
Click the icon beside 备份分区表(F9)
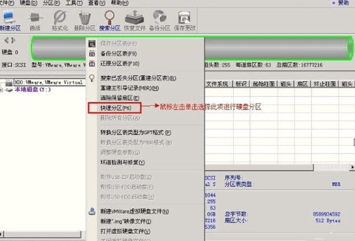coord(92,53)
